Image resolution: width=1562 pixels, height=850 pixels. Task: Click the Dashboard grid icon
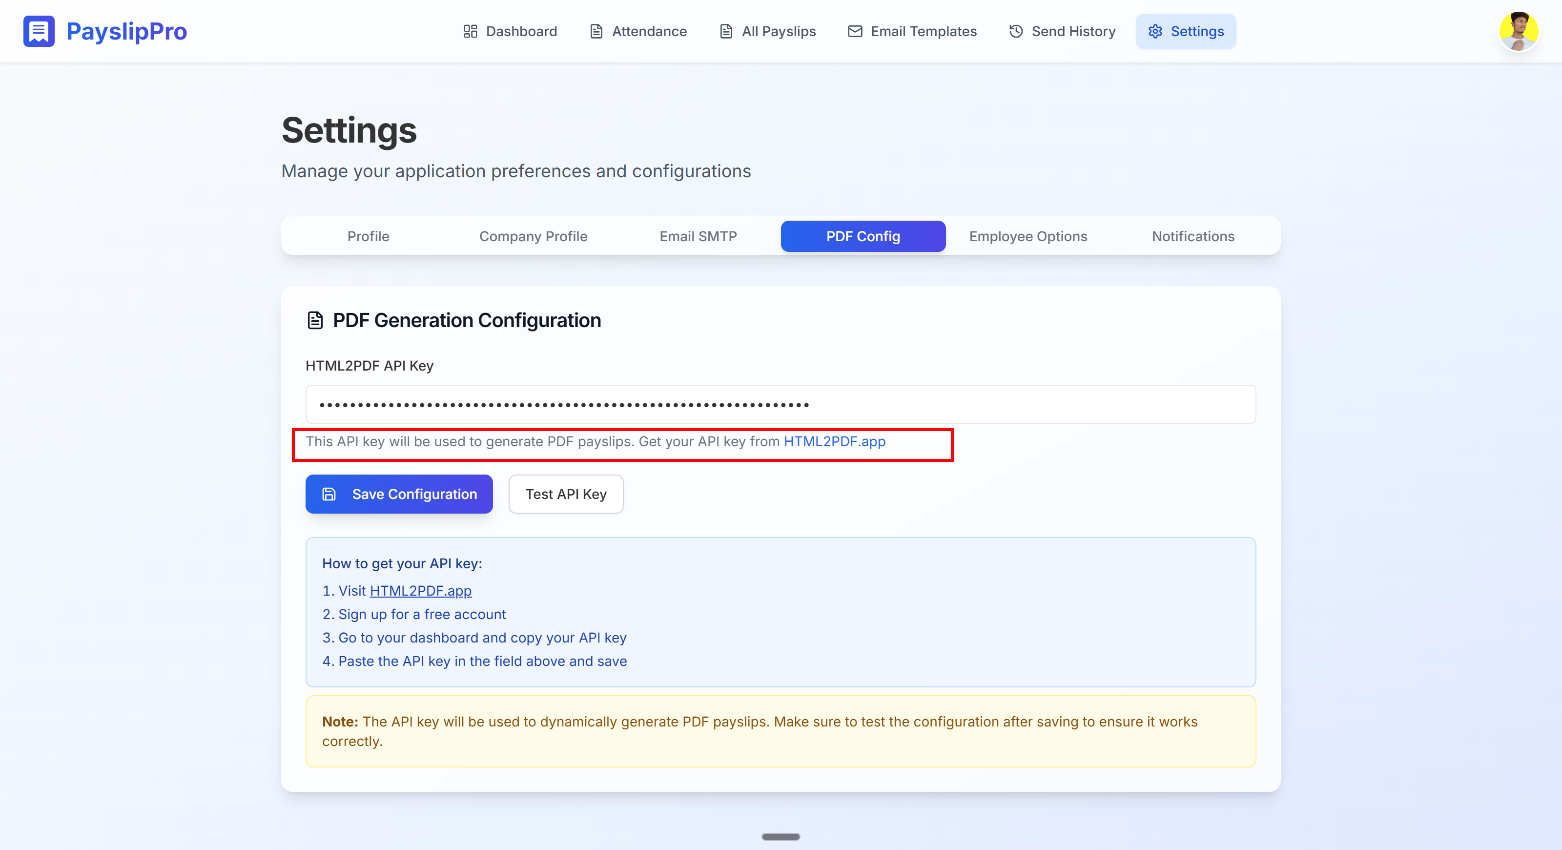(470, 32)
